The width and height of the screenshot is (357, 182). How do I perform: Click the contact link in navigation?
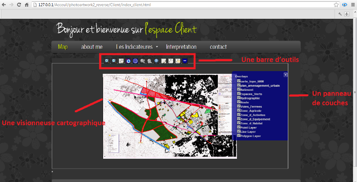[x=218, y=47]
